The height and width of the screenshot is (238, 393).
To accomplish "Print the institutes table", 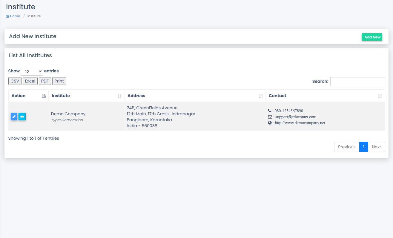I will pyautogui.click(x=59, y=81).
